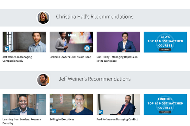
Task: Click LinkedIn logo on Selling to Executives thumbnail
Action: tap(54, 111)
